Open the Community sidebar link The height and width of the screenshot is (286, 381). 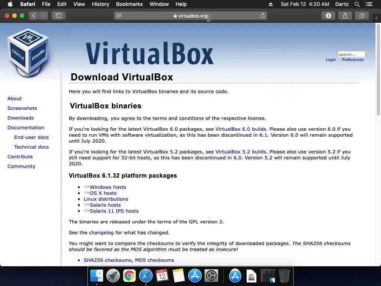(x=21, y=166)
